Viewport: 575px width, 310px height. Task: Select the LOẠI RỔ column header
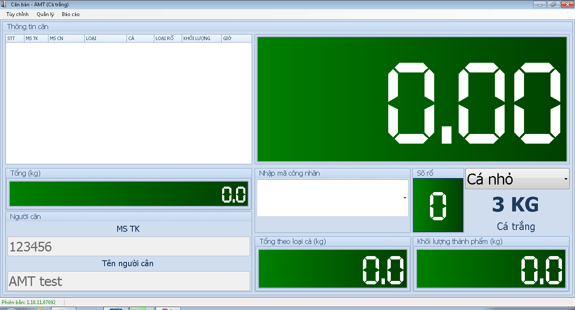coord(167,38)
